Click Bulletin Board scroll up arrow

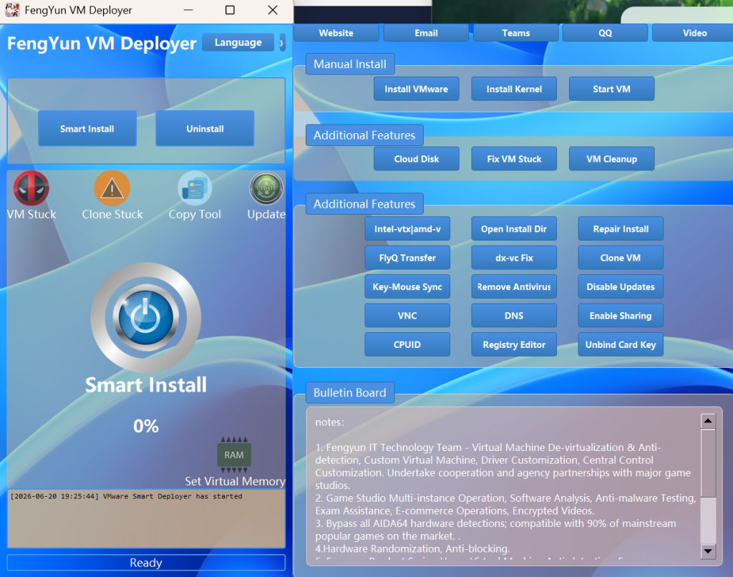pos(708,421)
